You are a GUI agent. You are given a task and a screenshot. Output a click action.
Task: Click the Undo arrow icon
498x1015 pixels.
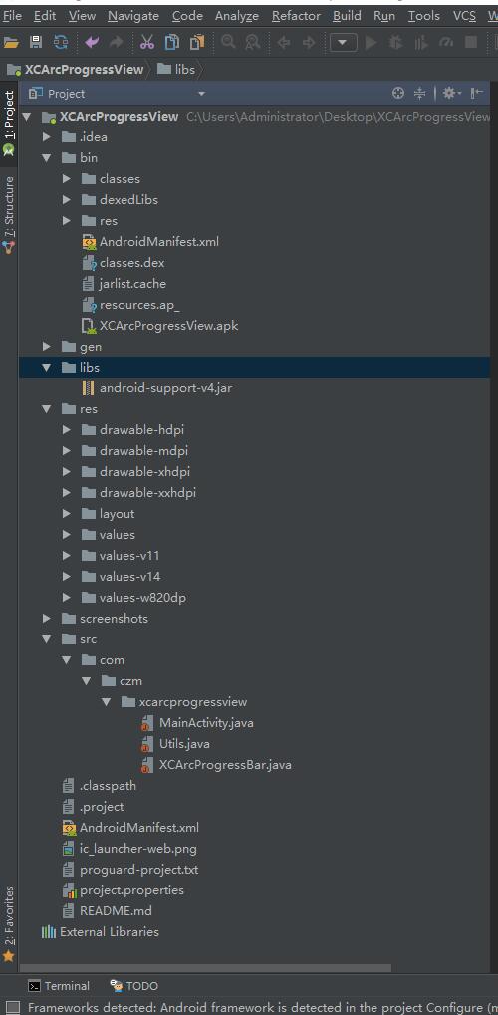pos(92,43)
